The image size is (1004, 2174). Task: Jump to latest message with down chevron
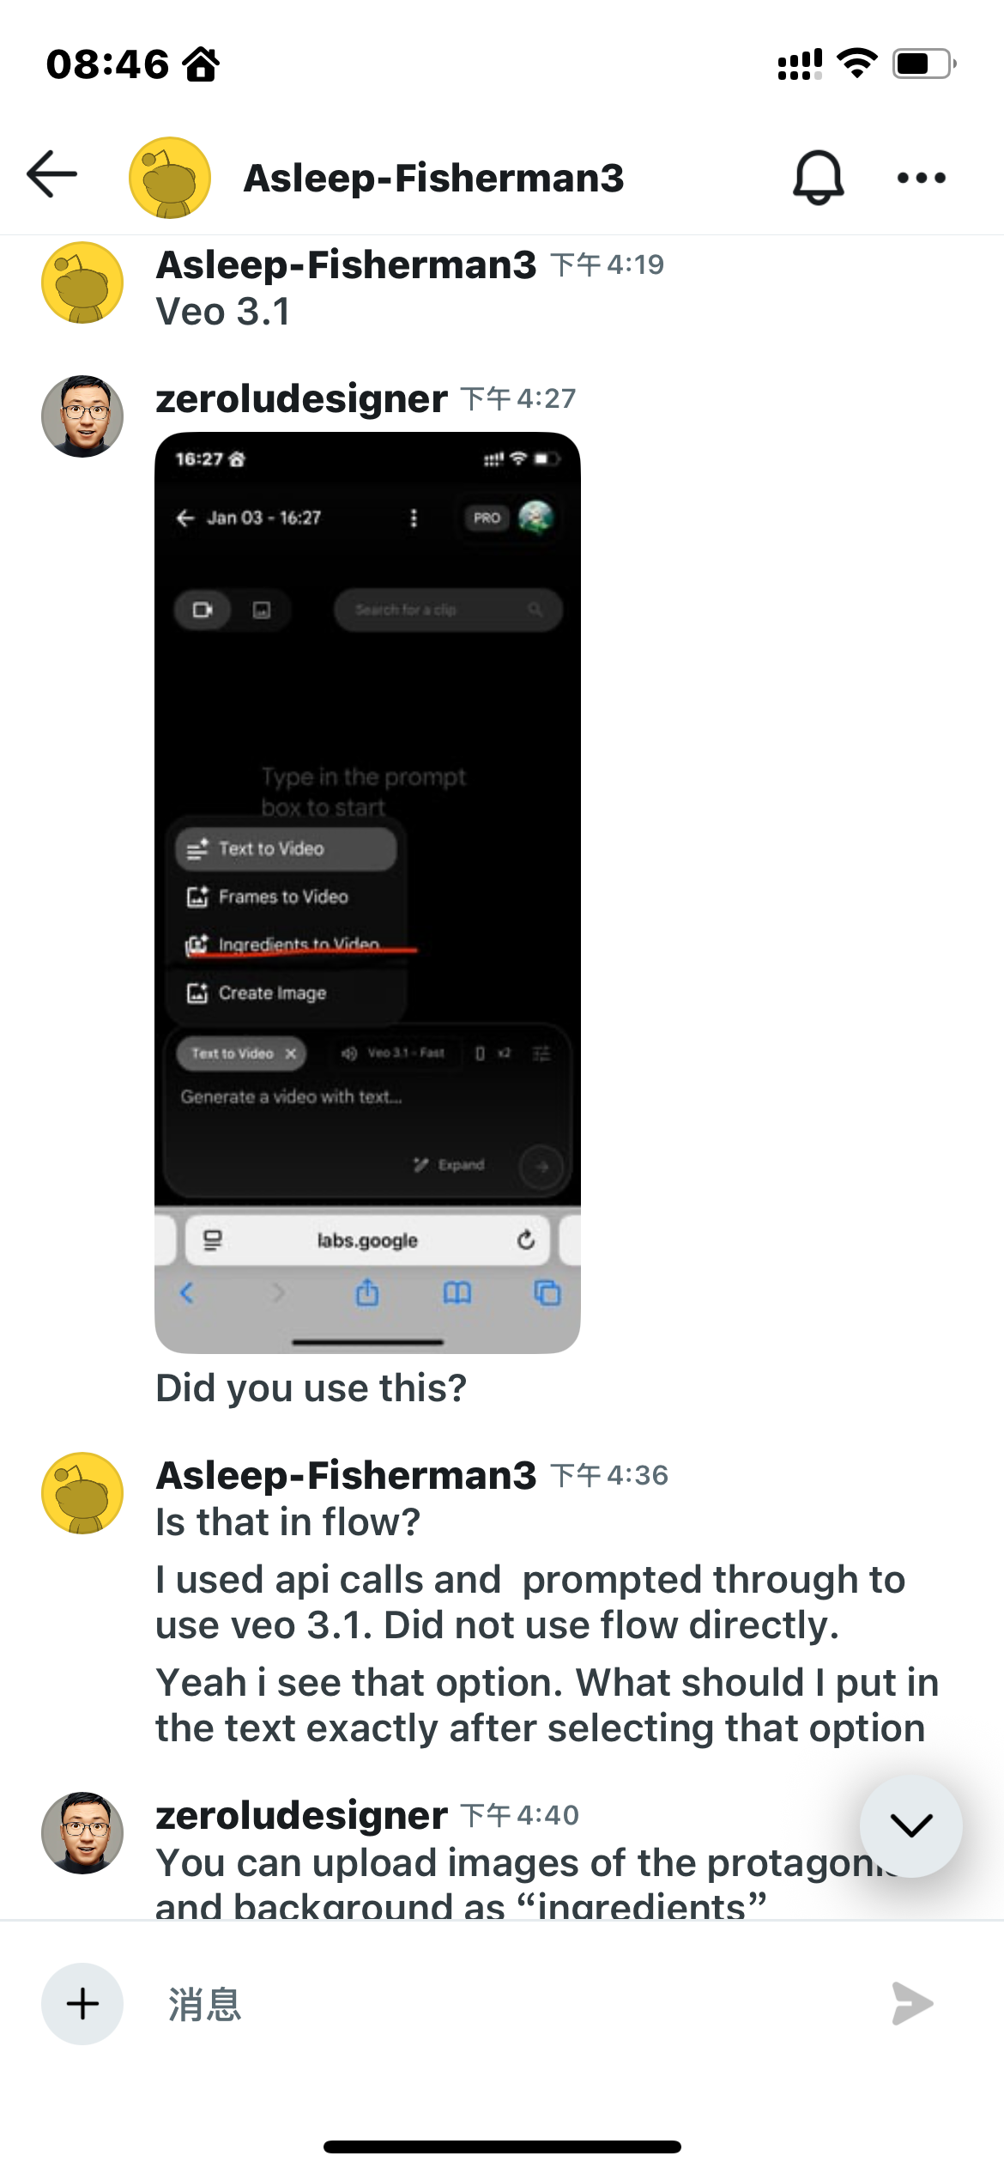[911, 1825]
